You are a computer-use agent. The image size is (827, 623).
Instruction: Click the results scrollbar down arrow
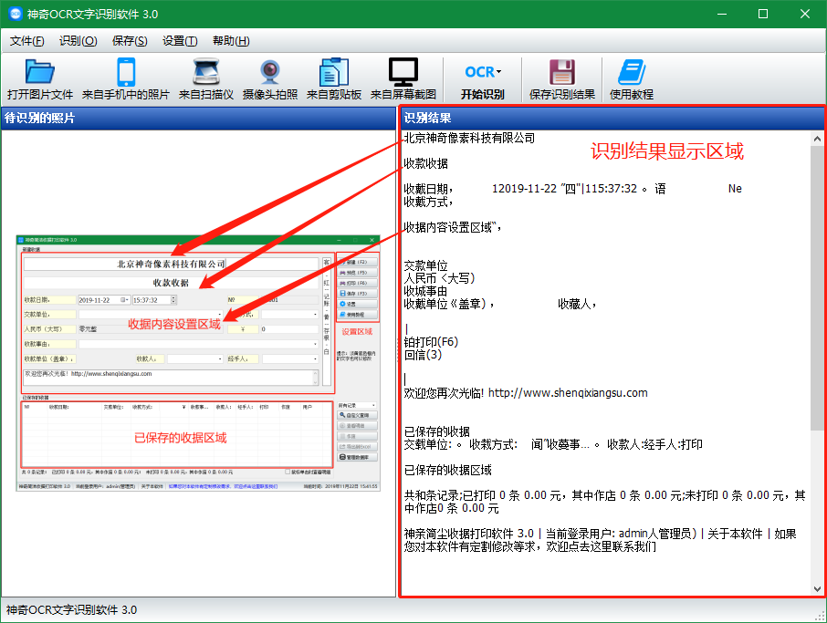click(817, 589)
